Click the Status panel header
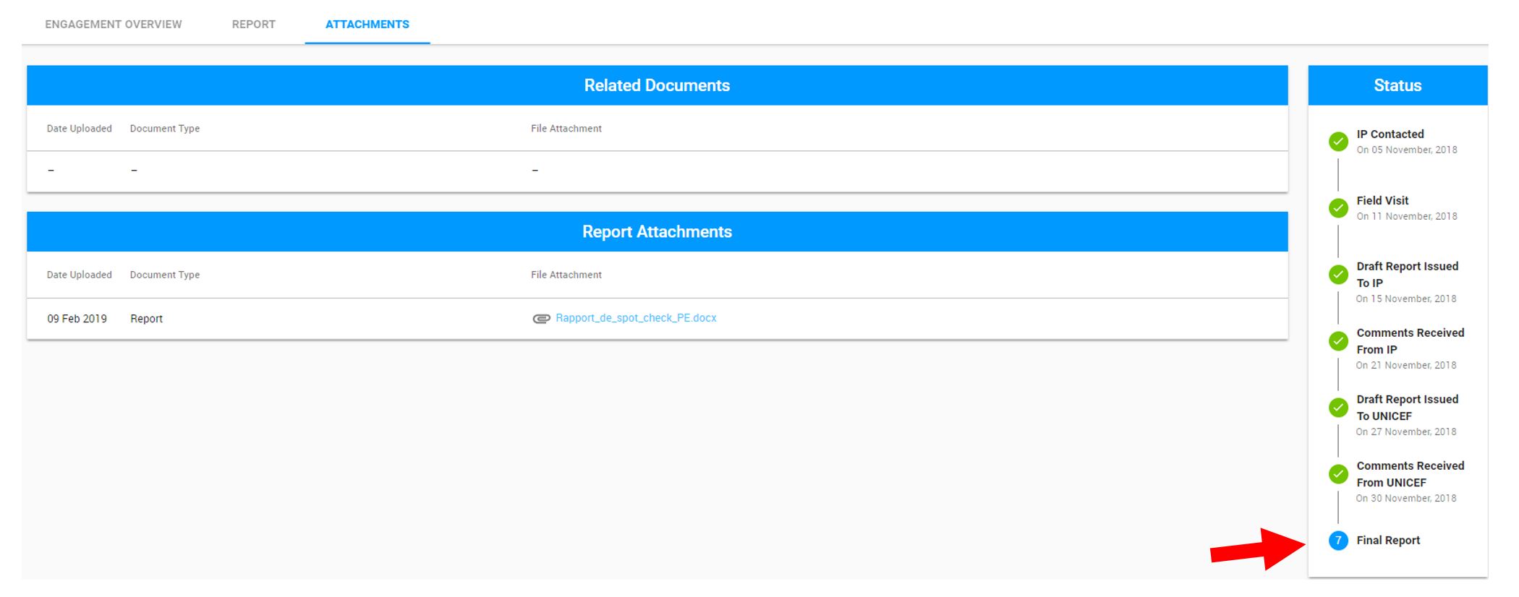 click(x=1397, y=85)
